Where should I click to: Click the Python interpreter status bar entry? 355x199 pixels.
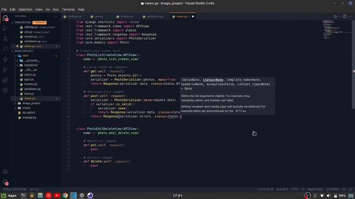coord(14,189)
